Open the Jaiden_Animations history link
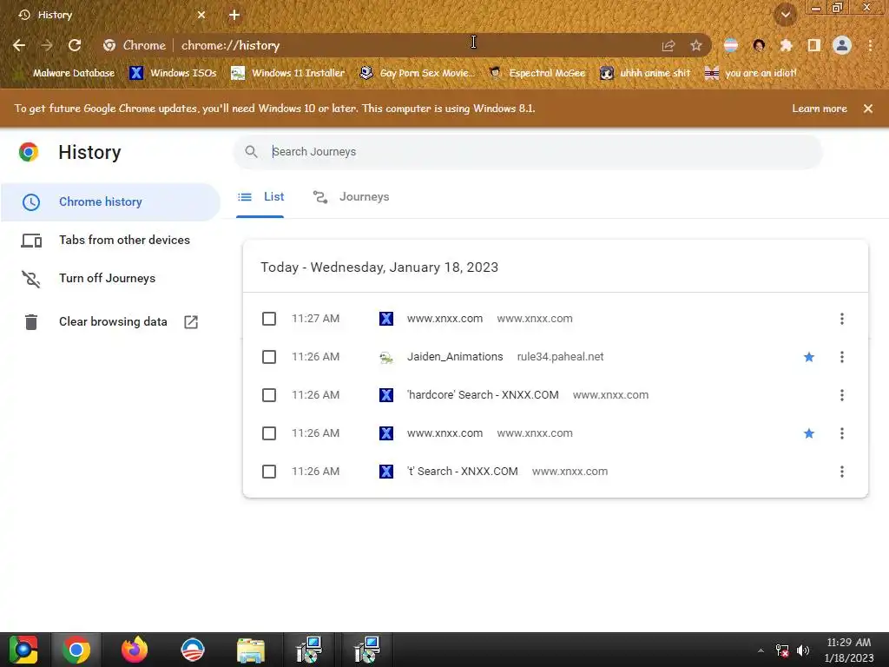This screenshot has height=667, width=889. tap(455, 357)
